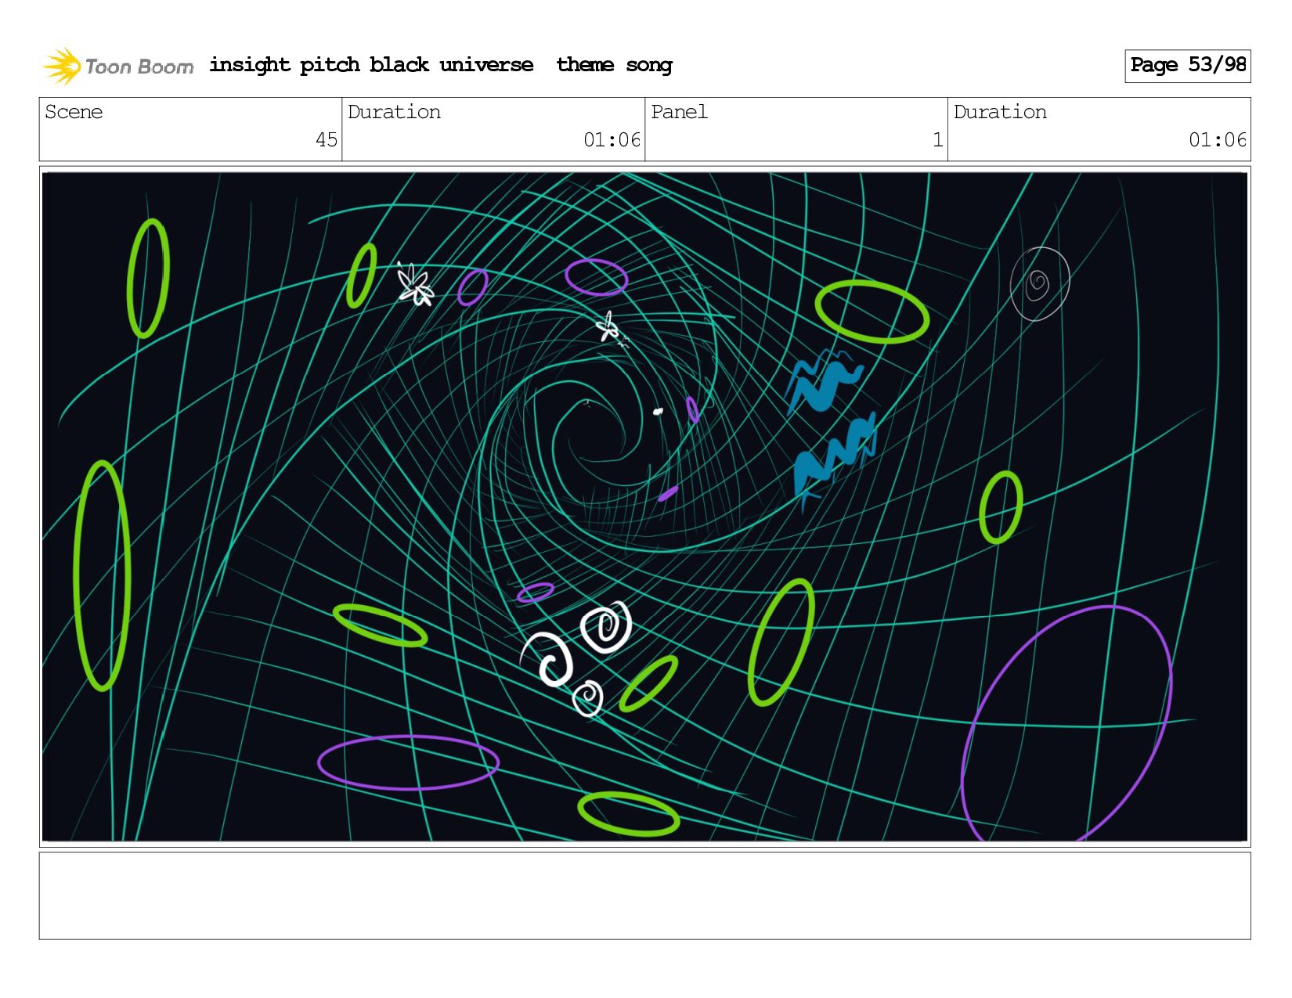Select the scene number '45'
1292x998 pixels.
point(327,140)
